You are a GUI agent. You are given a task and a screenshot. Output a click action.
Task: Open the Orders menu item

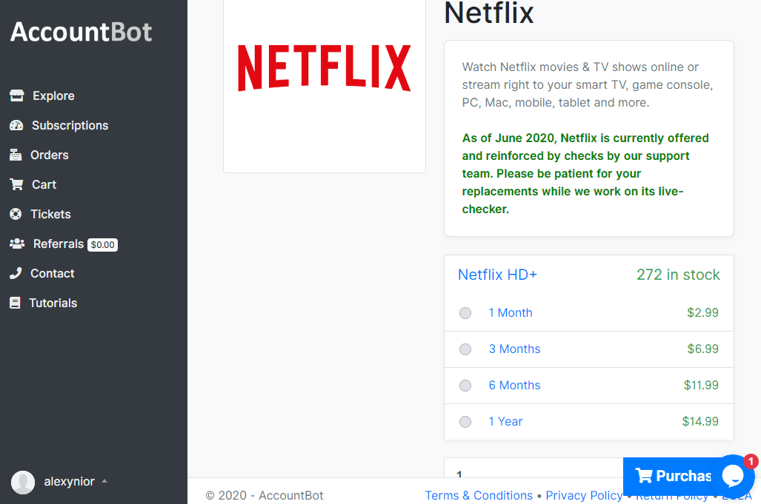click(x=50, y=155)
